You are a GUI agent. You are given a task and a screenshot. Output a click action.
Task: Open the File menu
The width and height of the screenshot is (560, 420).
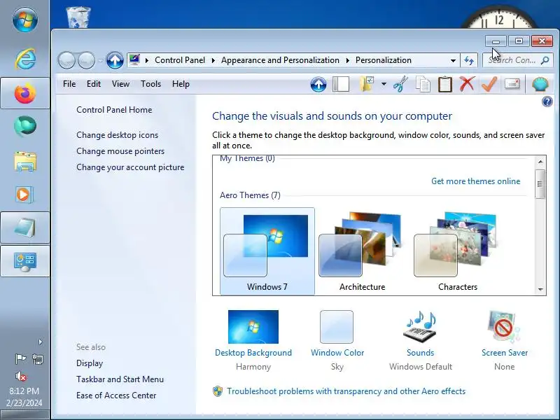(69, 84)
